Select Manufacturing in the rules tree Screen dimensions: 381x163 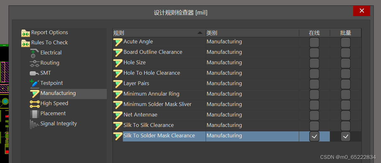click(x=58, y=93)
